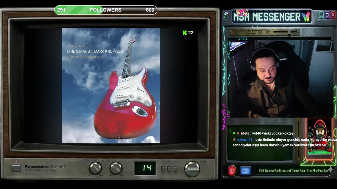Click the brown badge icon before ayyas_48
The width and height of the screenshot is (337, 189).
pos(234,140)
